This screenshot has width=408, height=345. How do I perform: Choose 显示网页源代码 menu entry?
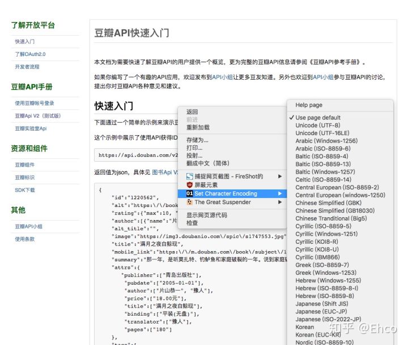click(207, 215)
